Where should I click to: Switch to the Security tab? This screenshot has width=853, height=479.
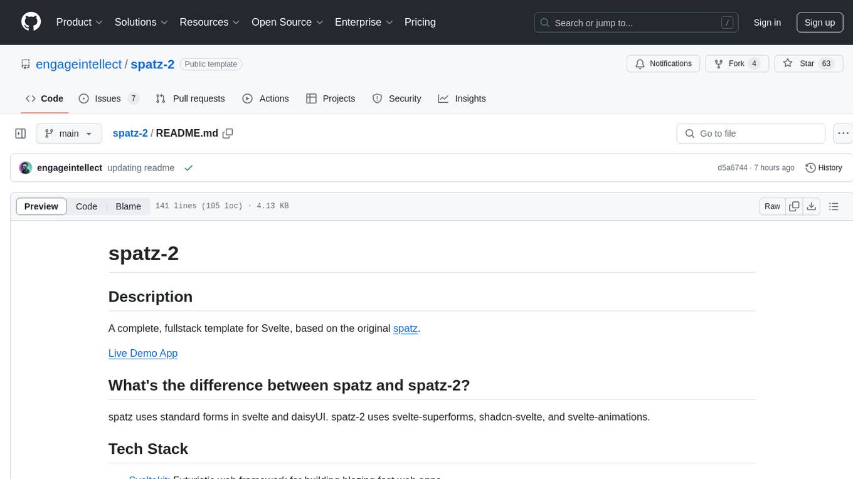tap(396, 98)
